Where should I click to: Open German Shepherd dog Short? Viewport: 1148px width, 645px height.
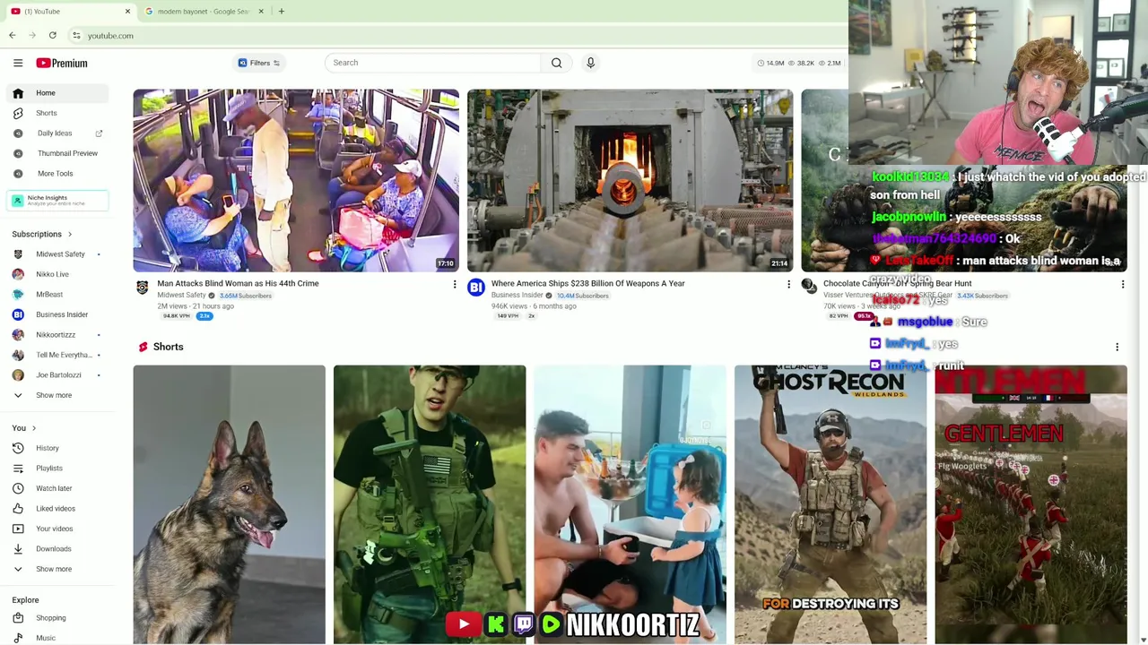tap(230, 504)
